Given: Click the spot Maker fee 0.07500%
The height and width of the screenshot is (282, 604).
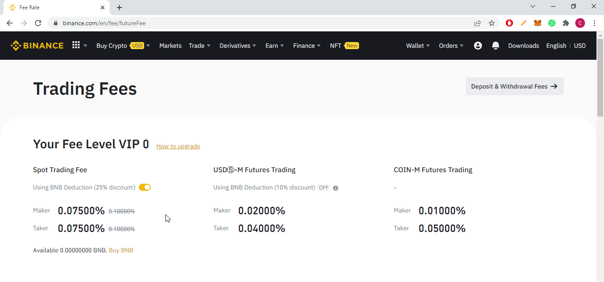Looking at the screenshot, I should (x=81, y=211).
